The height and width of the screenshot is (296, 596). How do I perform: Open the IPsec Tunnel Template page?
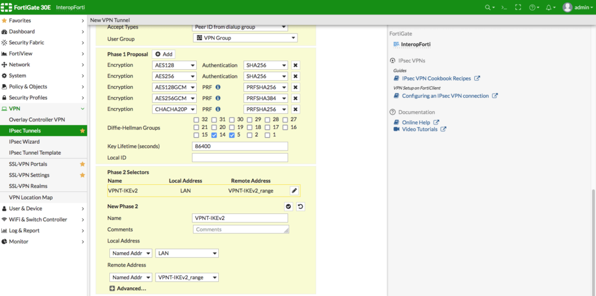pyautogui.click(x=43, y=153)
